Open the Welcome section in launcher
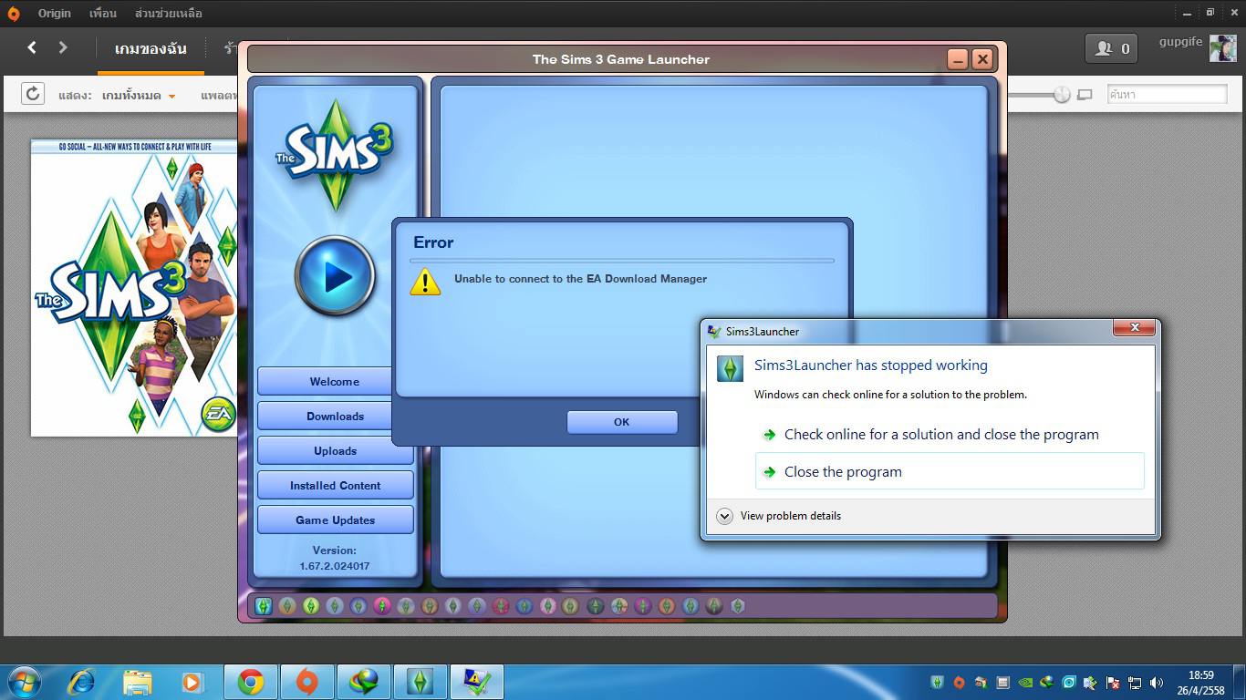Screen dimensions: 1246x700 335,382
